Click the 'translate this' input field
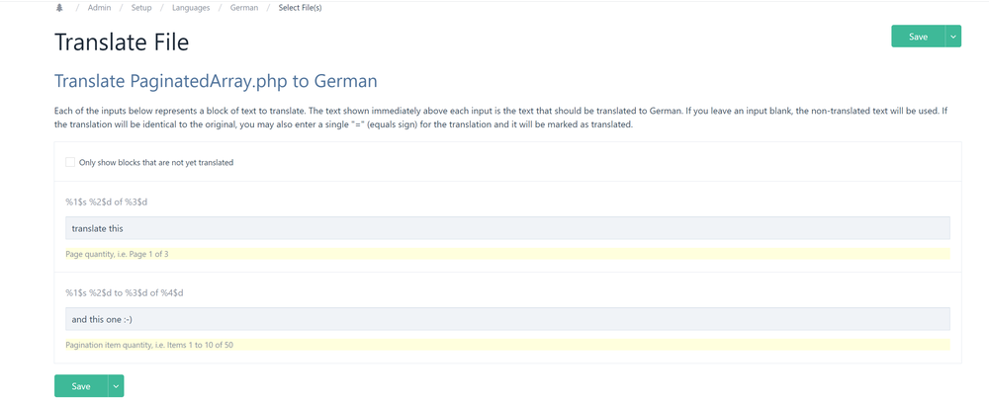This screenshot has width=989, height=404. (x=507, y=228)
